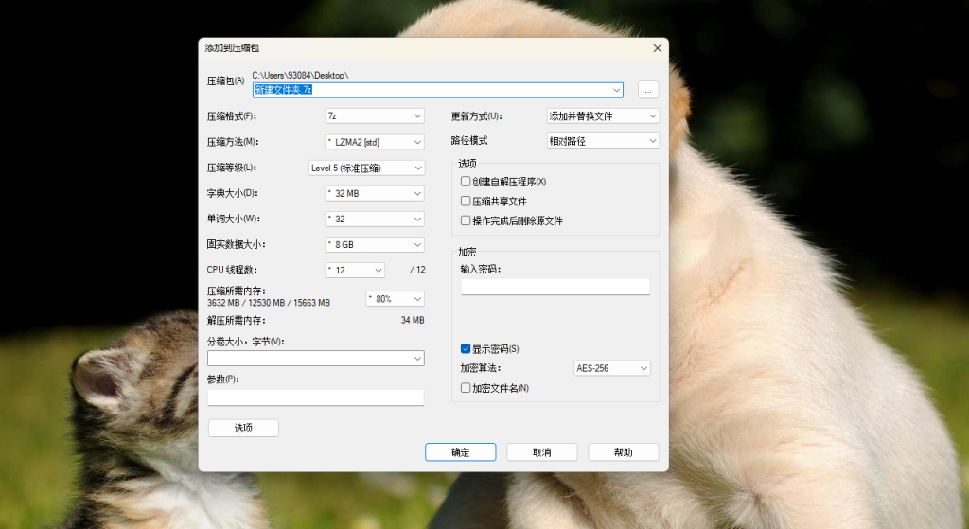
Task: Open the 加密算法 AES-256 dropdown
Action: (x=612, y=368)
